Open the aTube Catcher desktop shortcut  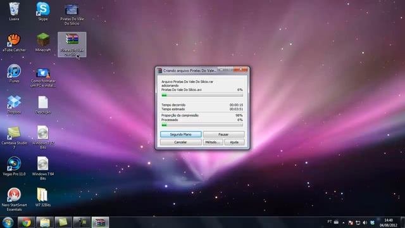(14, 42)
